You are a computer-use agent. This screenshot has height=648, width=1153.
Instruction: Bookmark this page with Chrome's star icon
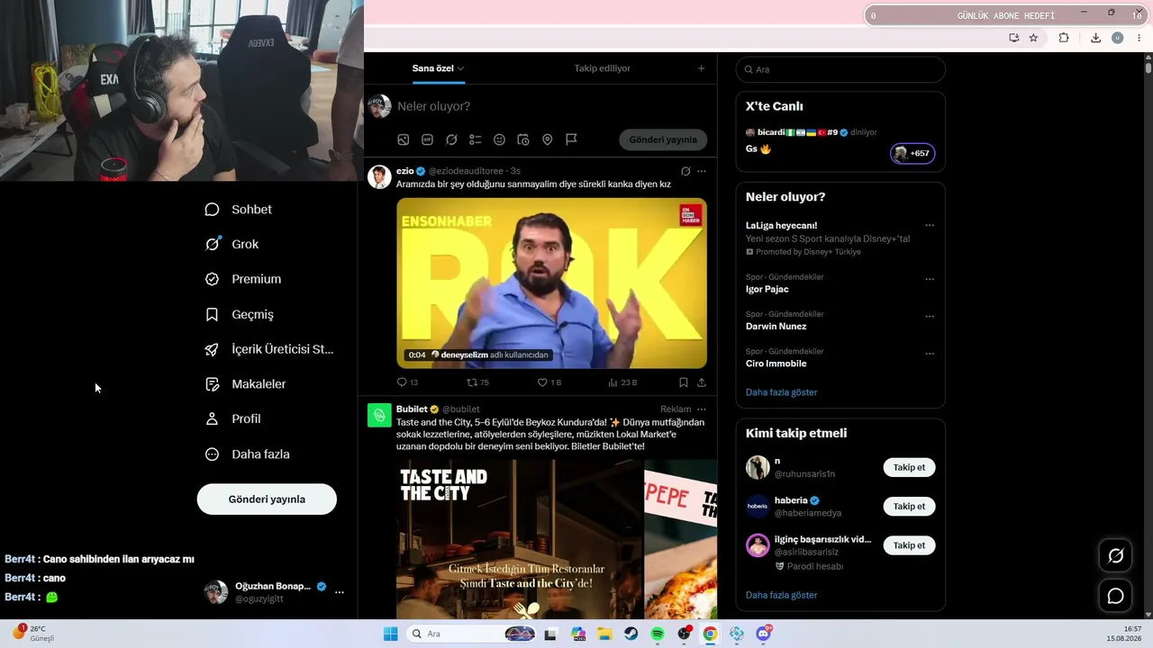(1033, 38)
